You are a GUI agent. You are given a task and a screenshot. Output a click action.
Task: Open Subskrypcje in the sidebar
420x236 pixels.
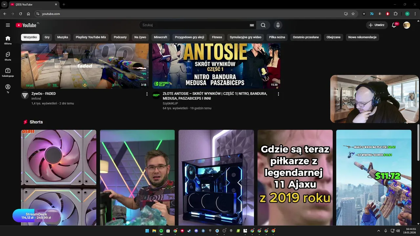8,72
